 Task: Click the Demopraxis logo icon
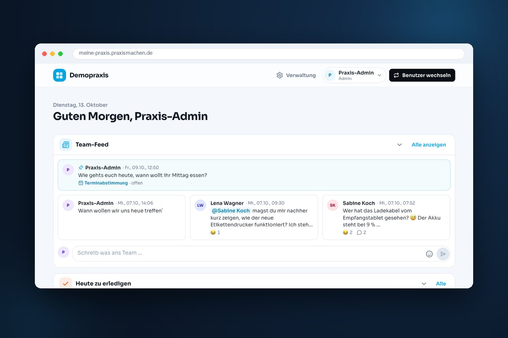tap(60, 75)
